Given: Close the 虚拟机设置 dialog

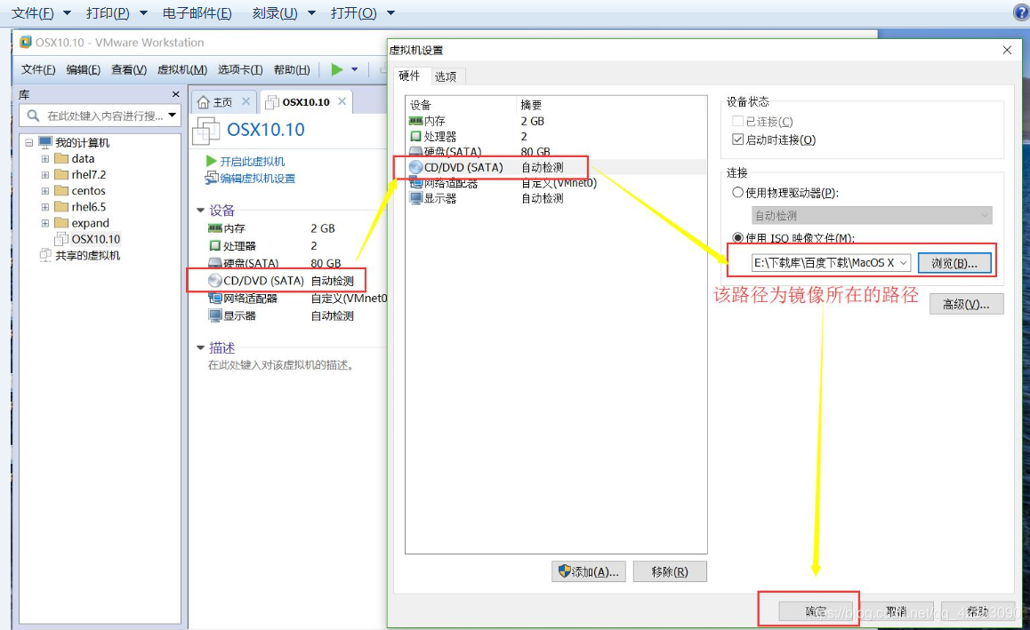Looking at the screenshot, I should pos(1007,50).
